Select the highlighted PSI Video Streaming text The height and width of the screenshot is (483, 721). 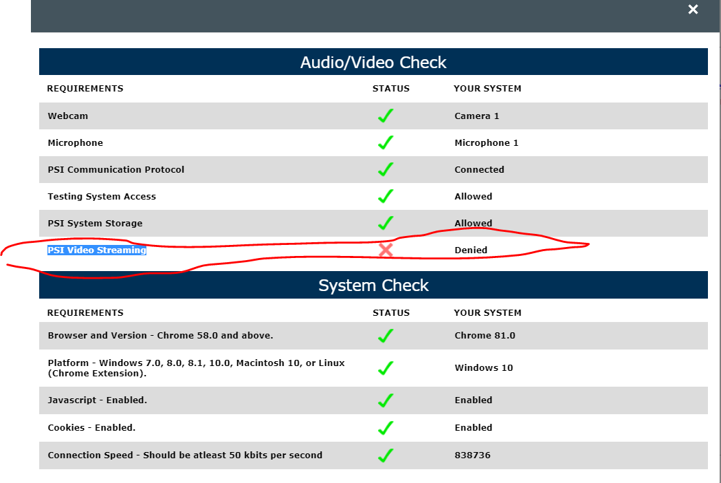pyautogui.click(x=97, y=250)
